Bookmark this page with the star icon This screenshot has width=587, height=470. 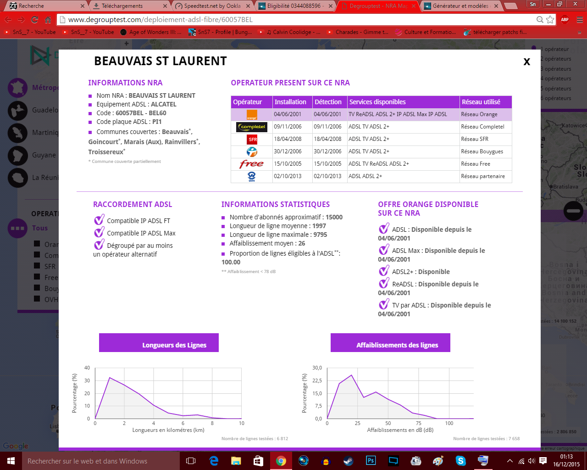coord(550,20)
